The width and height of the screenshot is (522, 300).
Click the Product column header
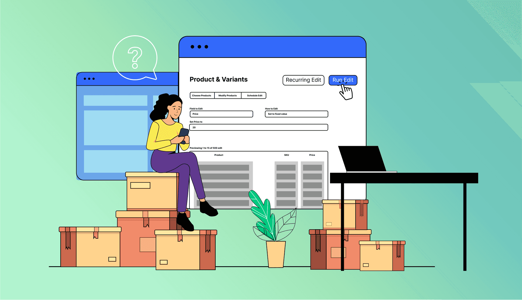(x=219, y=155)
